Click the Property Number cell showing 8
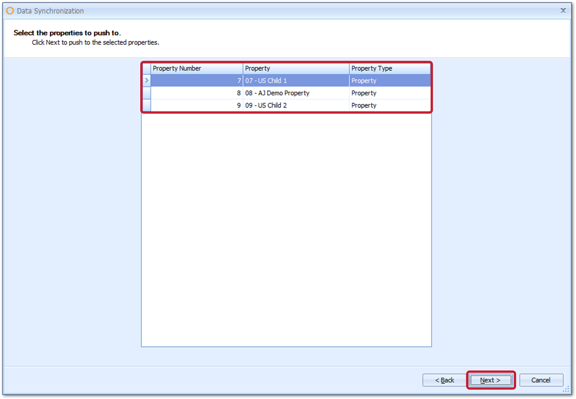The image size is (576, 399). (x=196, y=93)
